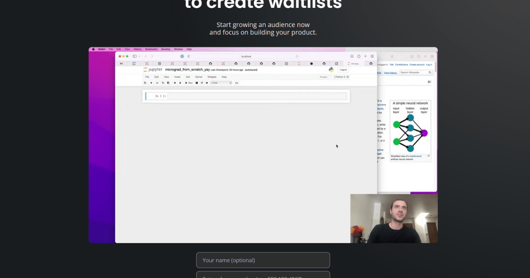Save the Jupyter notebook
530x278 pixels.
tap(145, 83)
